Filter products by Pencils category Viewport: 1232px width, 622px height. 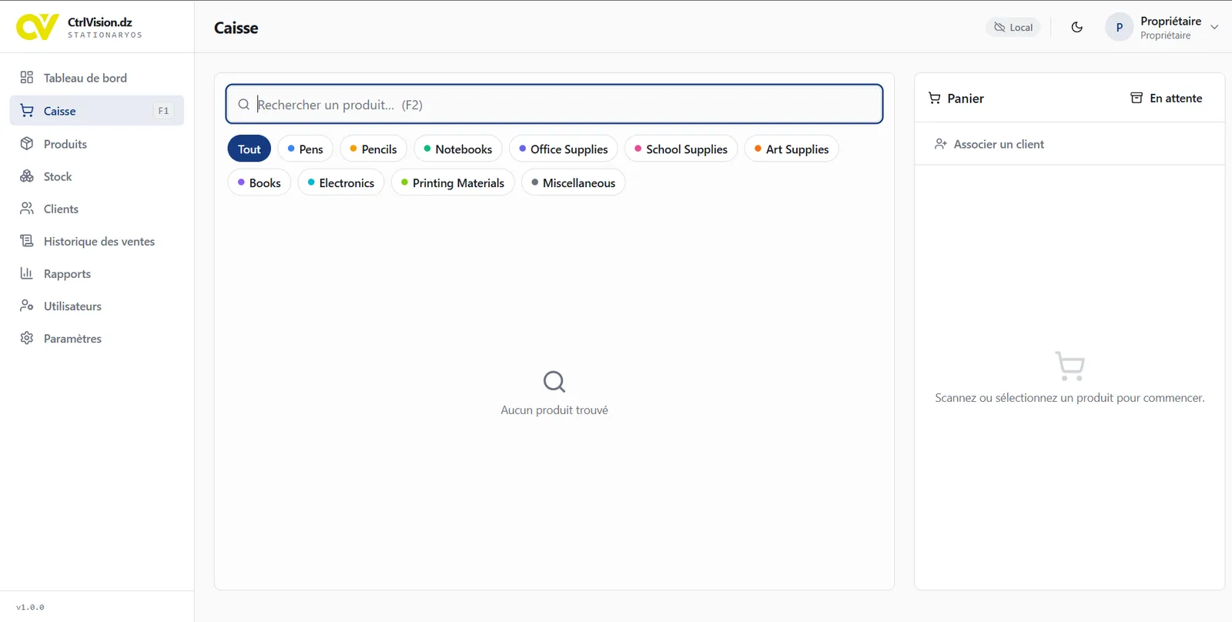click(373, 149)
